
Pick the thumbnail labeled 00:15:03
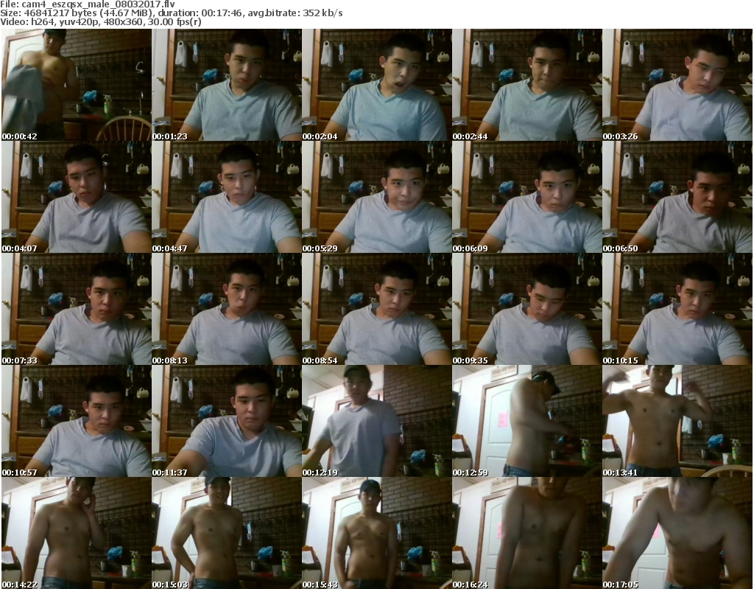[x=227, y=533]
